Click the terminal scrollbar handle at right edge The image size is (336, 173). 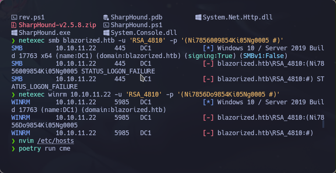point(323,124)
